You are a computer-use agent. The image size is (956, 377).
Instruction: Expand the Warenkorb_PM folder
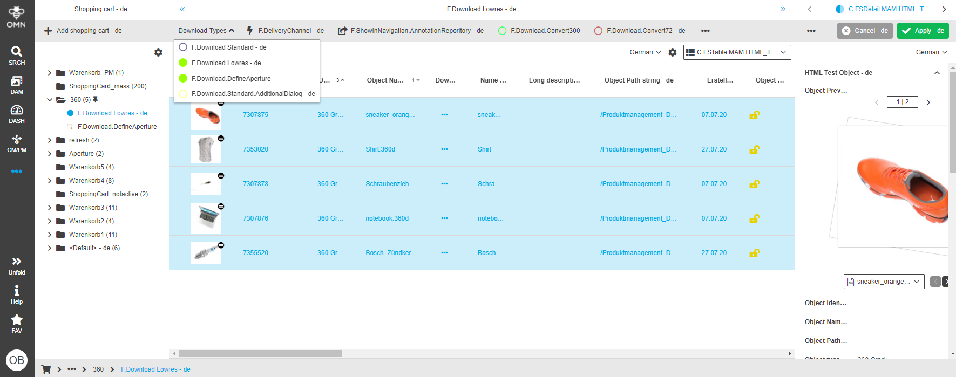click(50, 73)
